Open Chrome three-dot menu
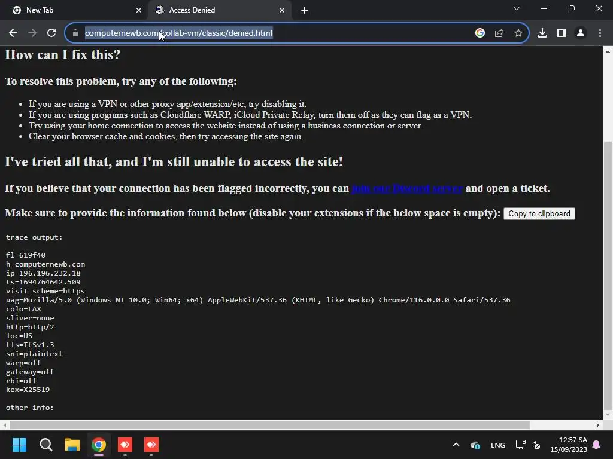 click(x=600, y=33)
